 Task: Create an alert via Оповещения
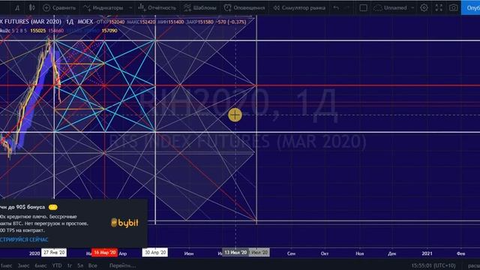pos(244,8)
